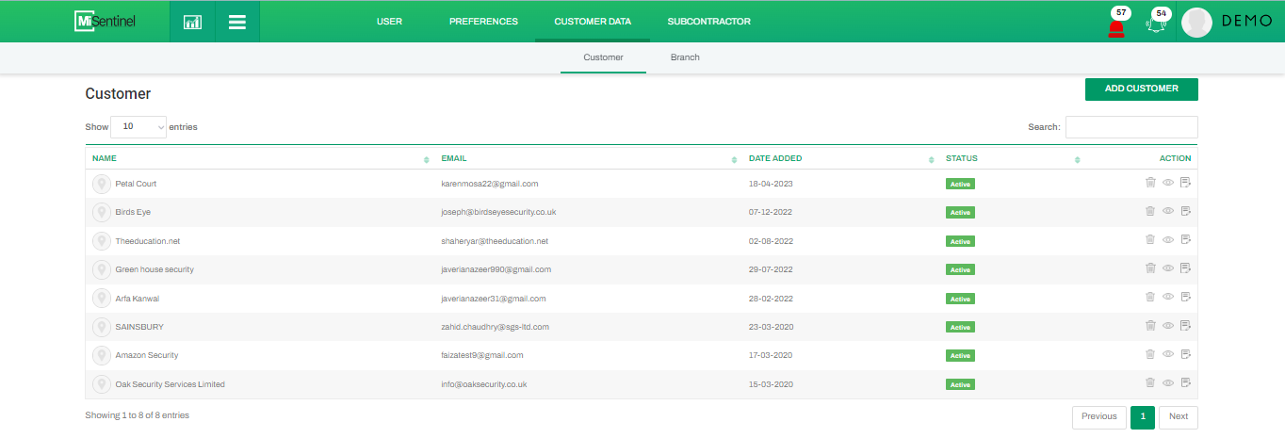Go to Next page of results

tap(1179, 416)
